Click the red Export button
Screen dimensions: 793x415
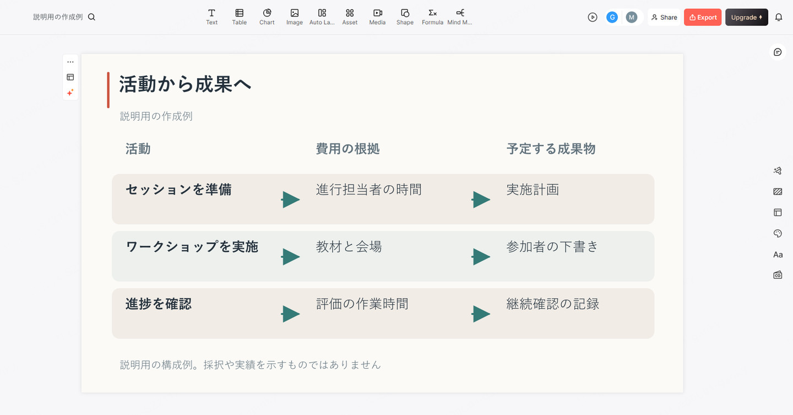(703, 17)
